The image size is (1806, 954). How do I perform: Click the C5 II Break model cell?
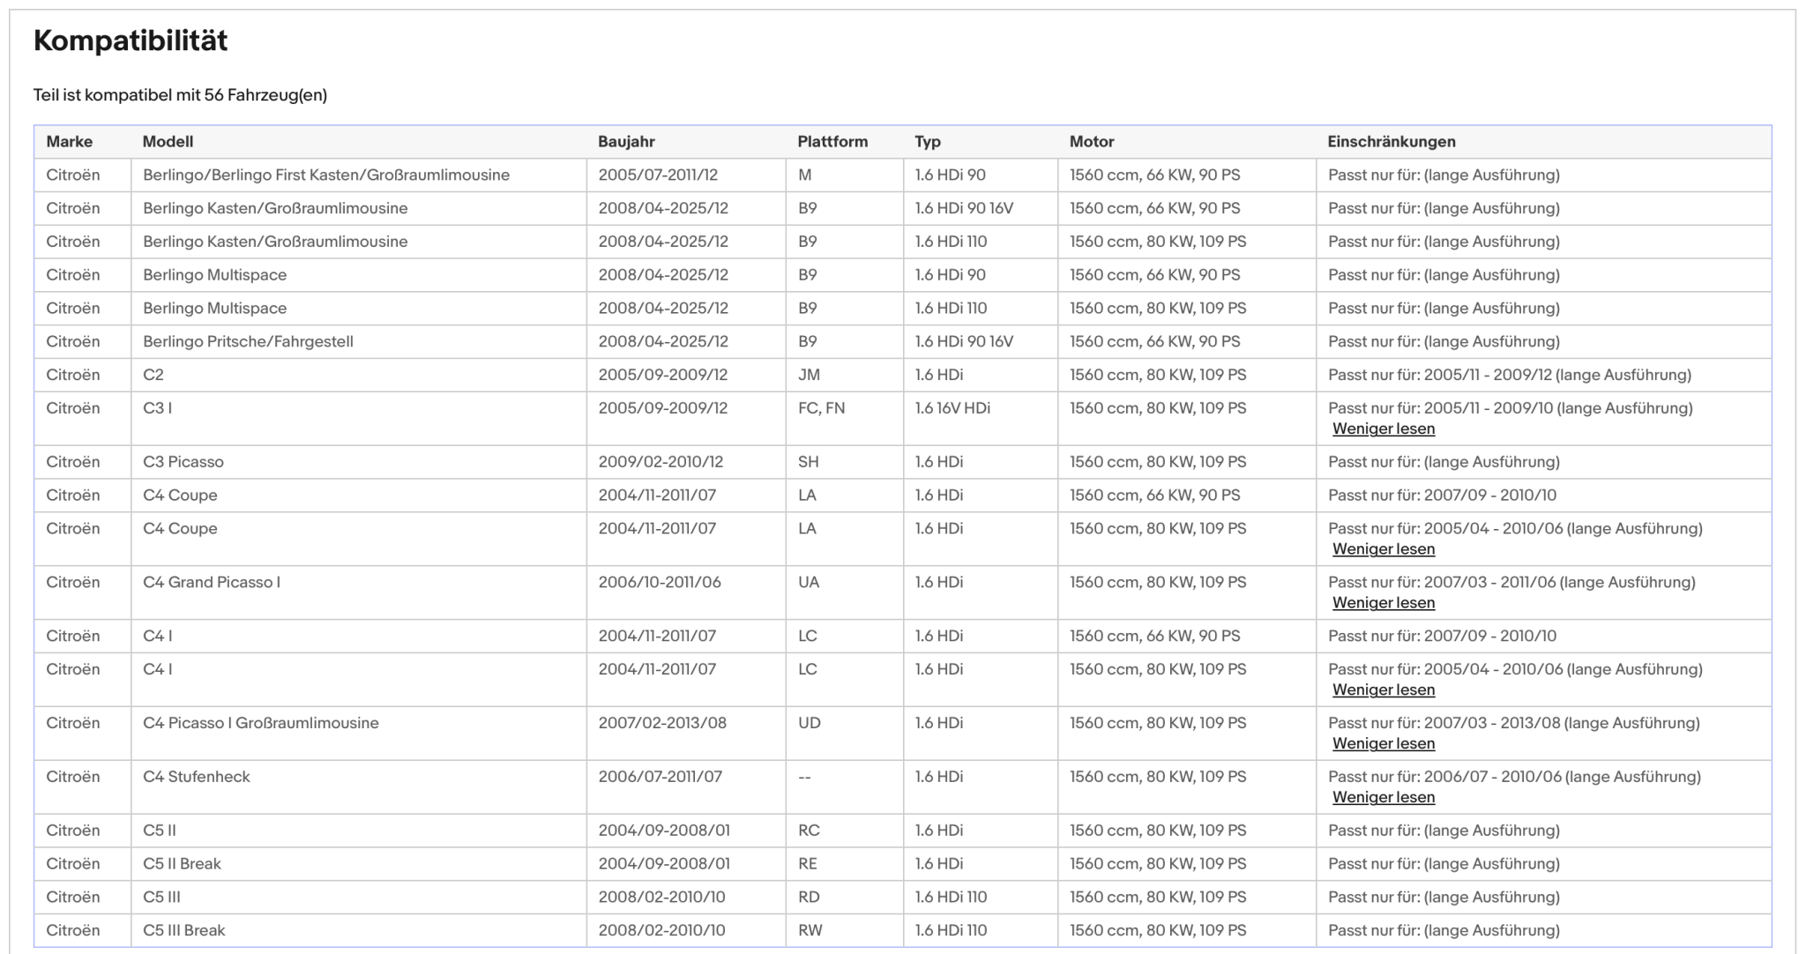point(359,864)
